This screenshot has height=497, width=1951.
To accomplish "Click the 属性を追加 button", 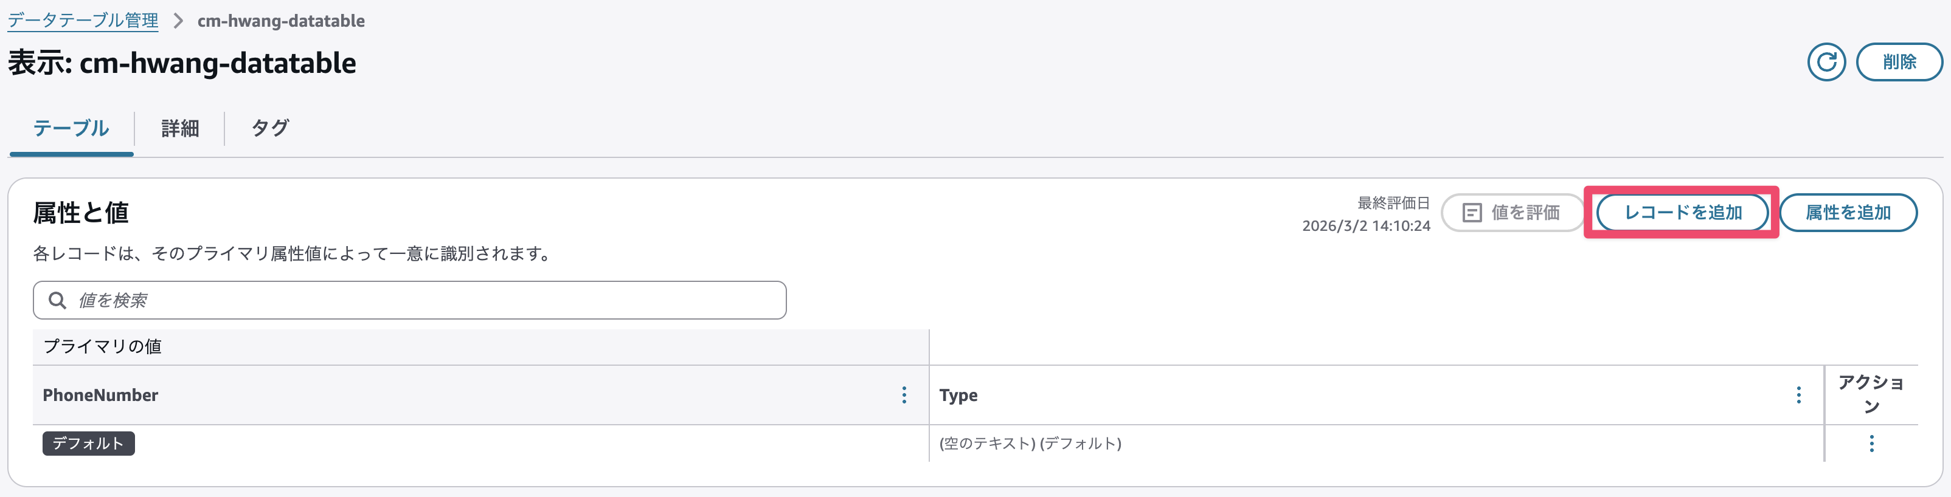I will coord(1848,213).
